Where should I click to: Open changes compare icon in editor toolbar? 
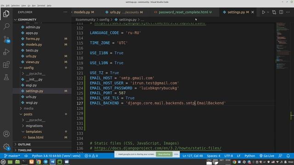(274, 12)
